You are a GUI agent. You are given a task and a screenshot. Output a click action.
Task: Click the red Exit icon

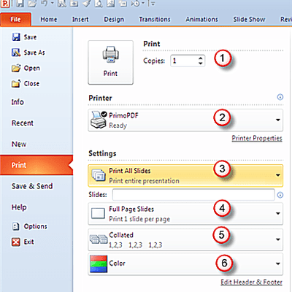pyautogui.click(x=16, y=242)
